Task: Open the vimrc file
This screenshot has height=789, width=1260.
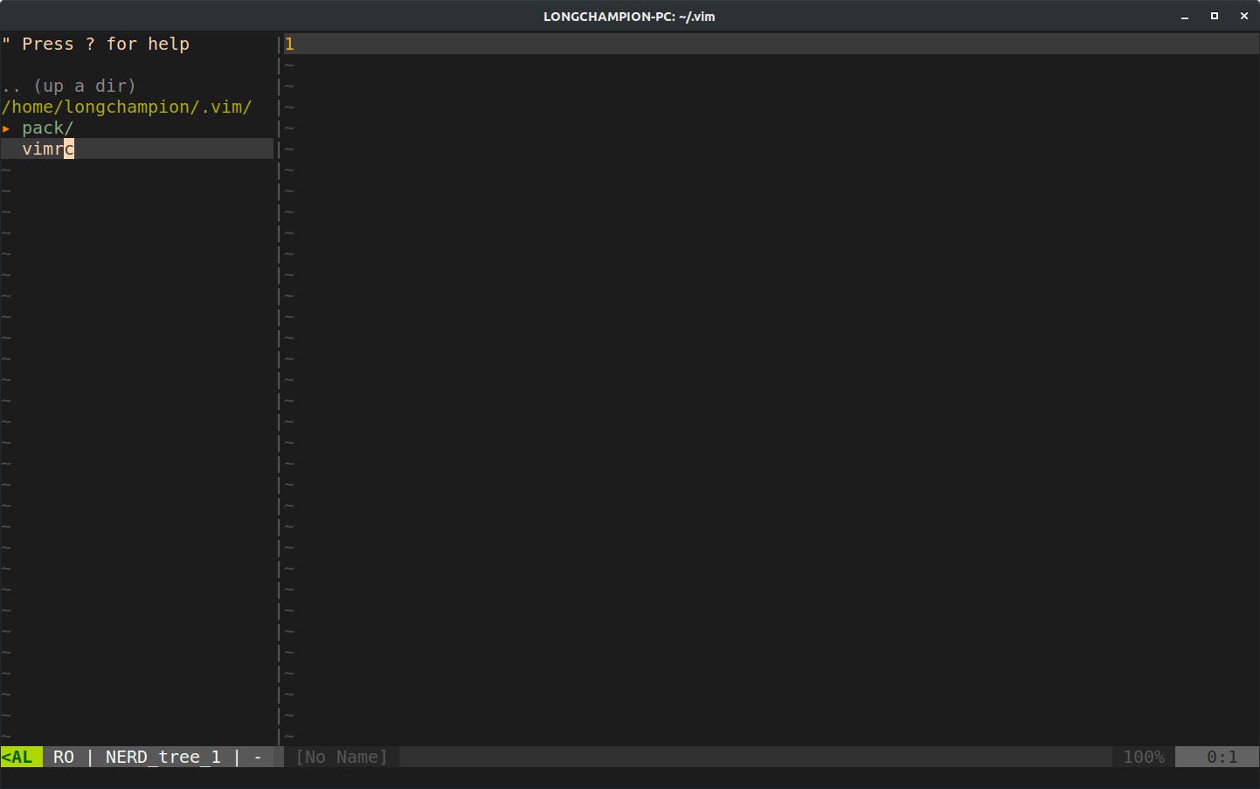Action: 45,149
